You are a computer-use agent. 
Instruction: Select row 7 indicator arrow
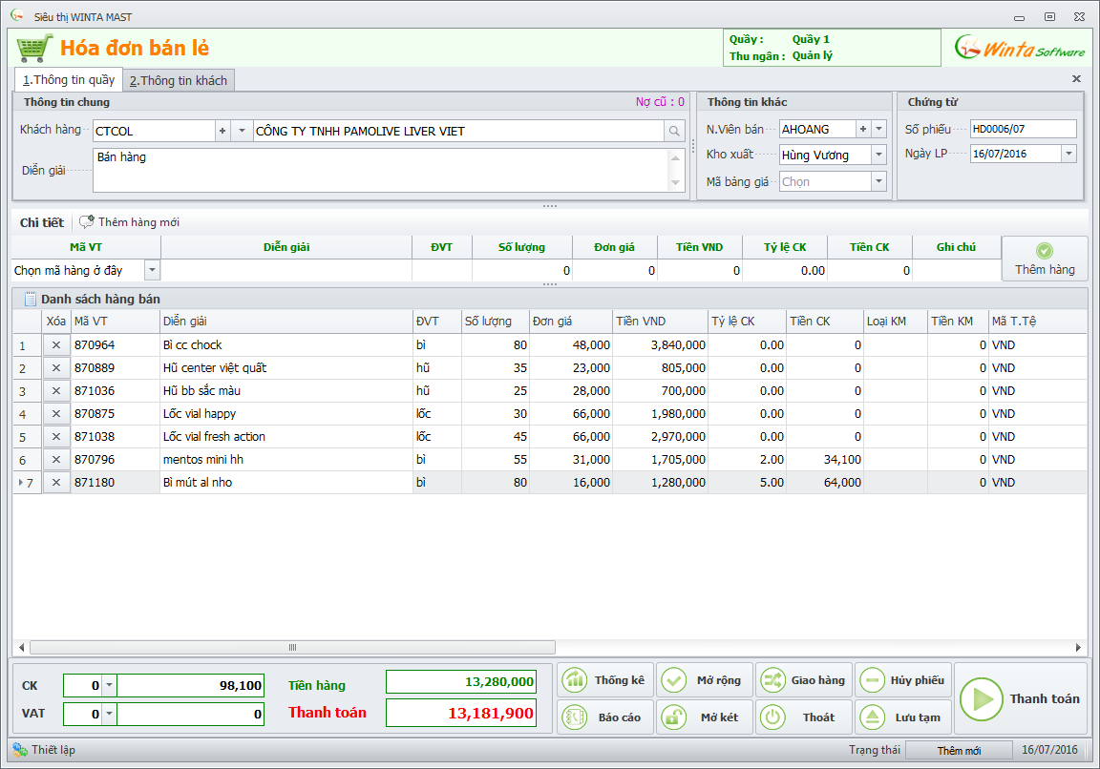21,482
